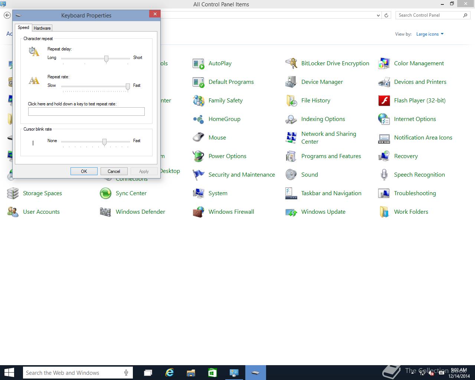Screen dimensions: 475x380
Task: Click the Repeat rate slider handle
Action: click(x=128, y=87)
